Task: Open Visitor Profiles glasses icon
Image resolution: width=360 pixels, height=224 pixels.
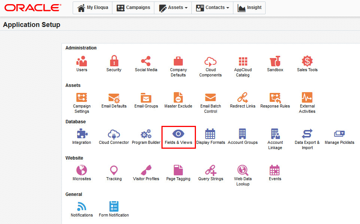Action: click(x=146, y=170)
